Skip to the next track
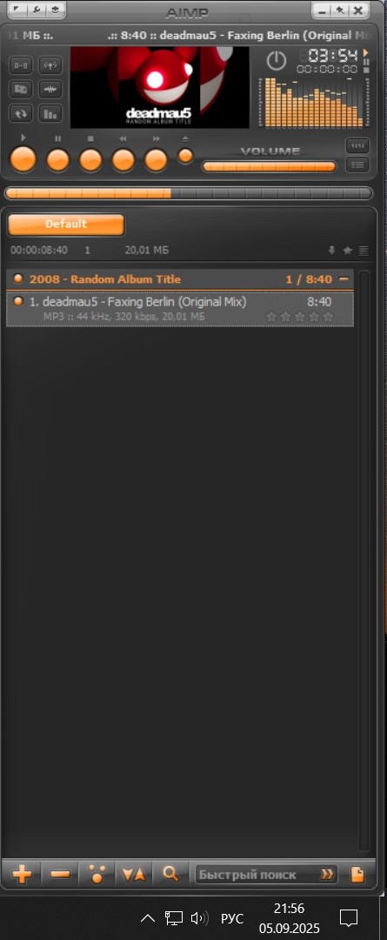This screenshot has width=387, height=940. (157, 160)
